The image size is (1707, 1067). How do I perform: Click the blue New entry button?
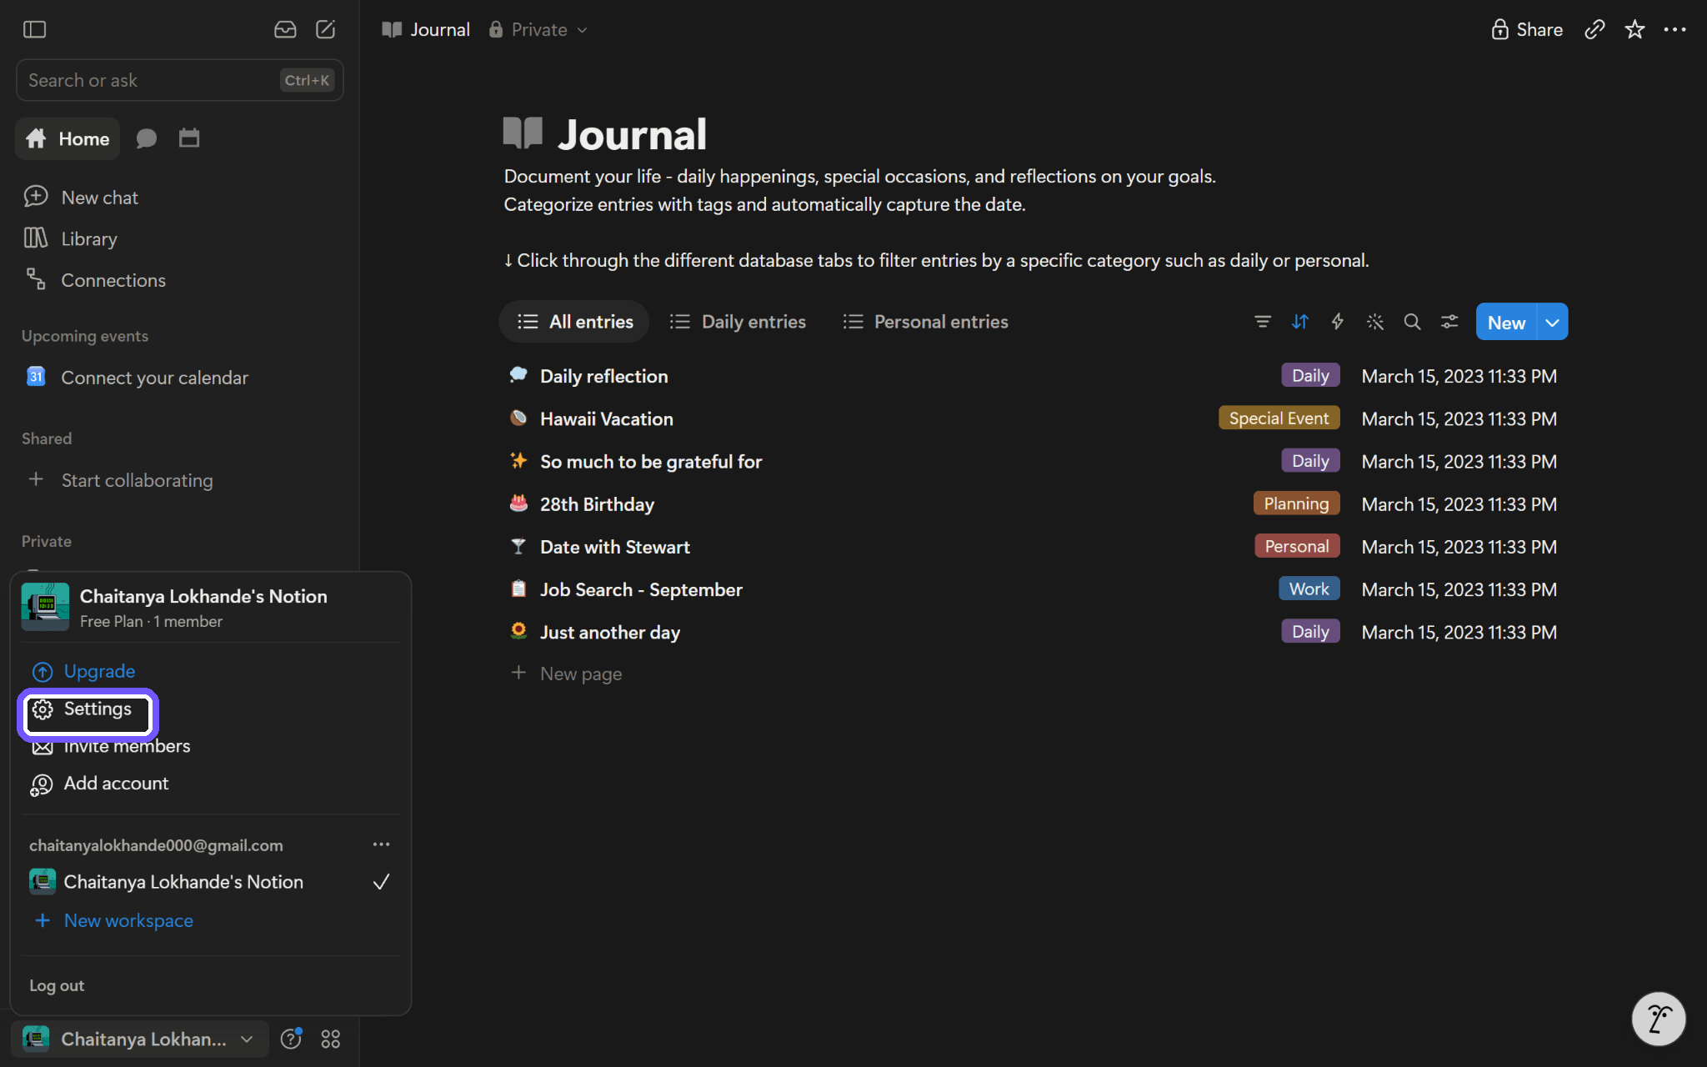pyautogui.click(x=1506, y=322)
